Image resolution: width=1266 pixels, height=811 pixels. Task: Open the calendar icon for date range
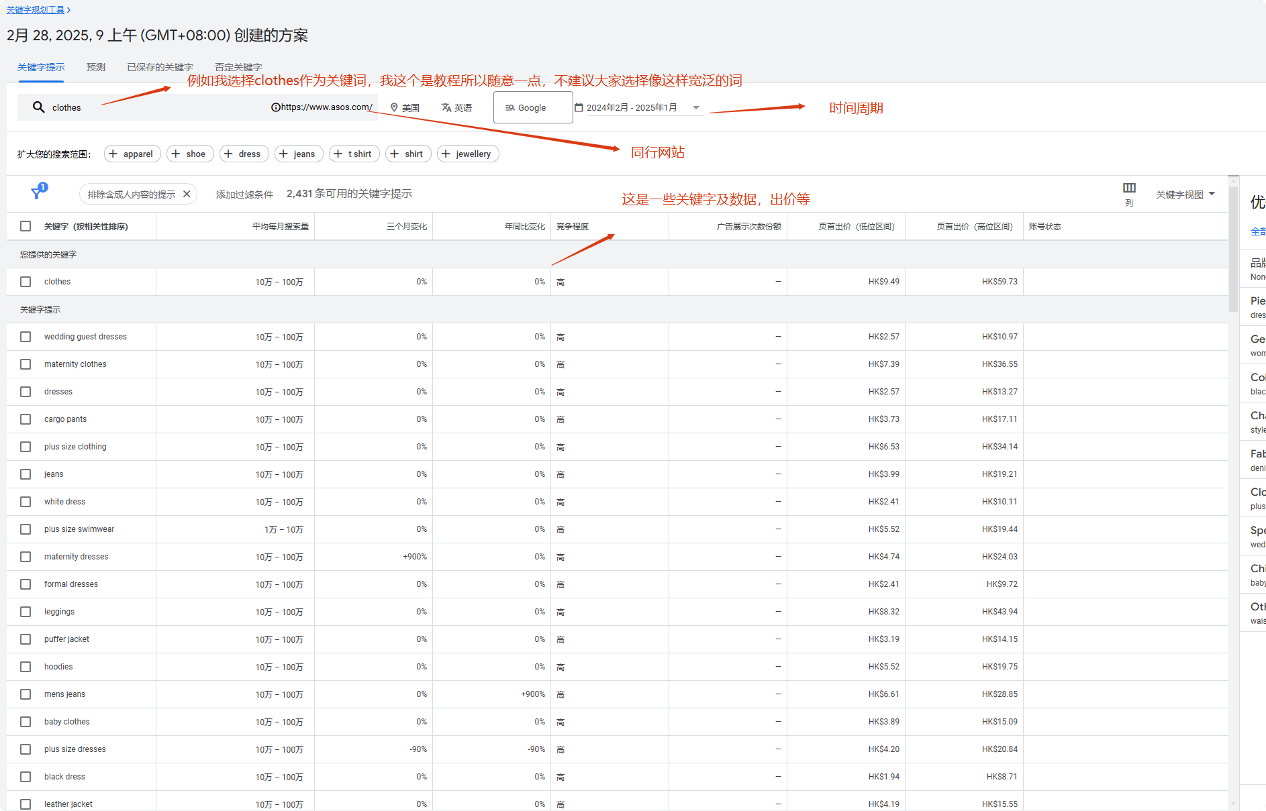(579, 107)
